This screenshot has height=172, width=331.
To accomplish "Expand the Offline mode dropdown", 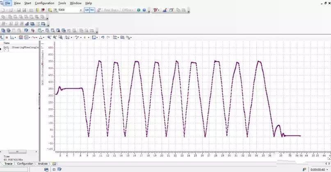I will tap(134, 10).
